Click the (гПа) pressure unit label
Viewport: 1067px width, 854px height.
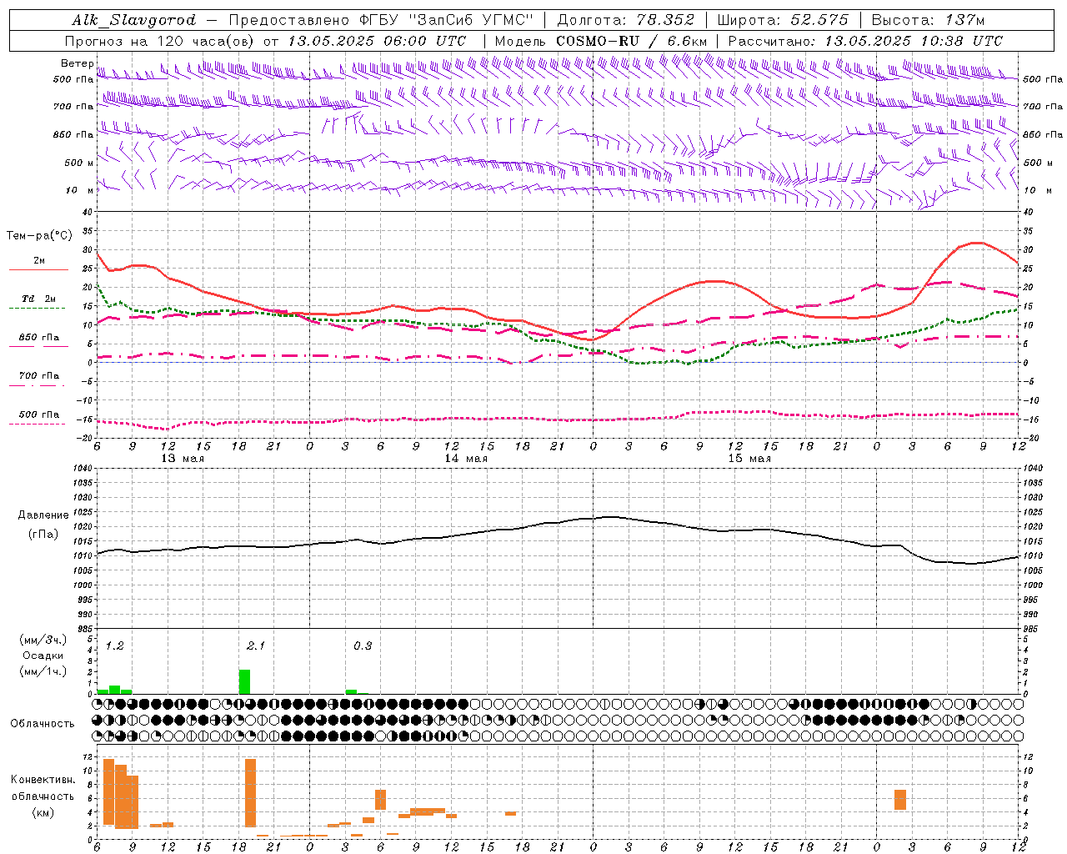pos(43,535)
